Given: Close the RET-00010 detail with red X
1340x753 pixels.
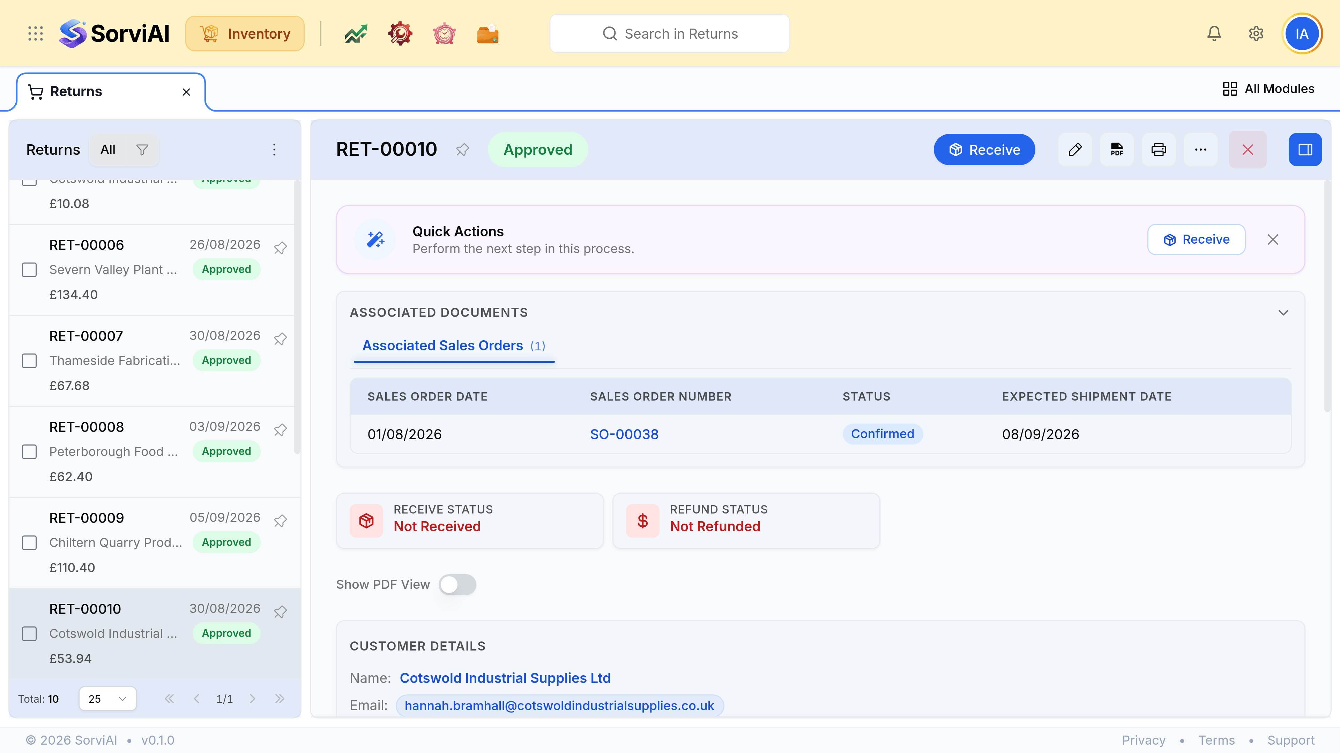Looking at the screenshot, I should [x=1248, y=150].
